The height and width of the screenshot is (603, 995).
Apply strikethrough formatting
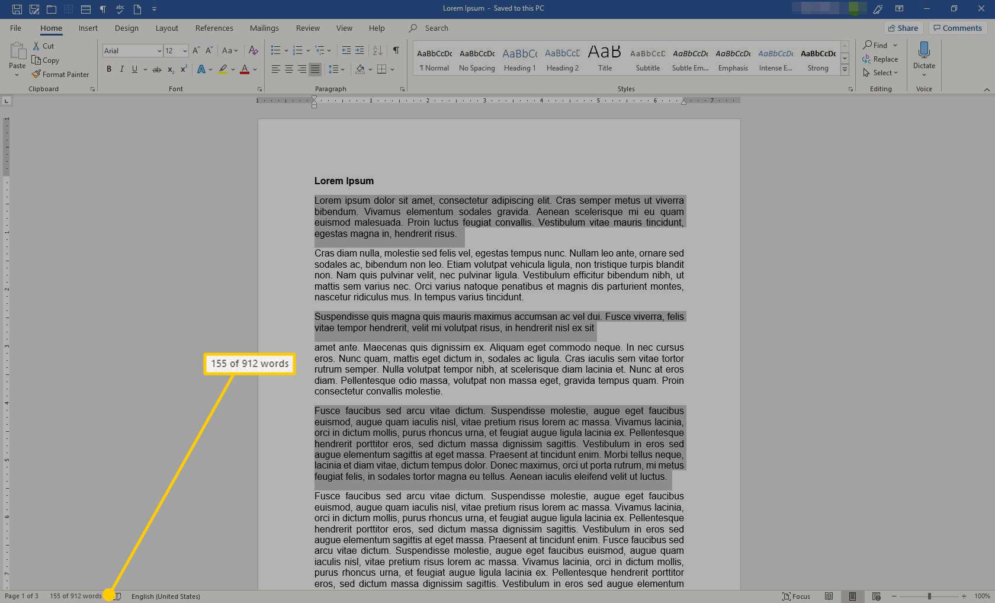[x=157, y=69]
